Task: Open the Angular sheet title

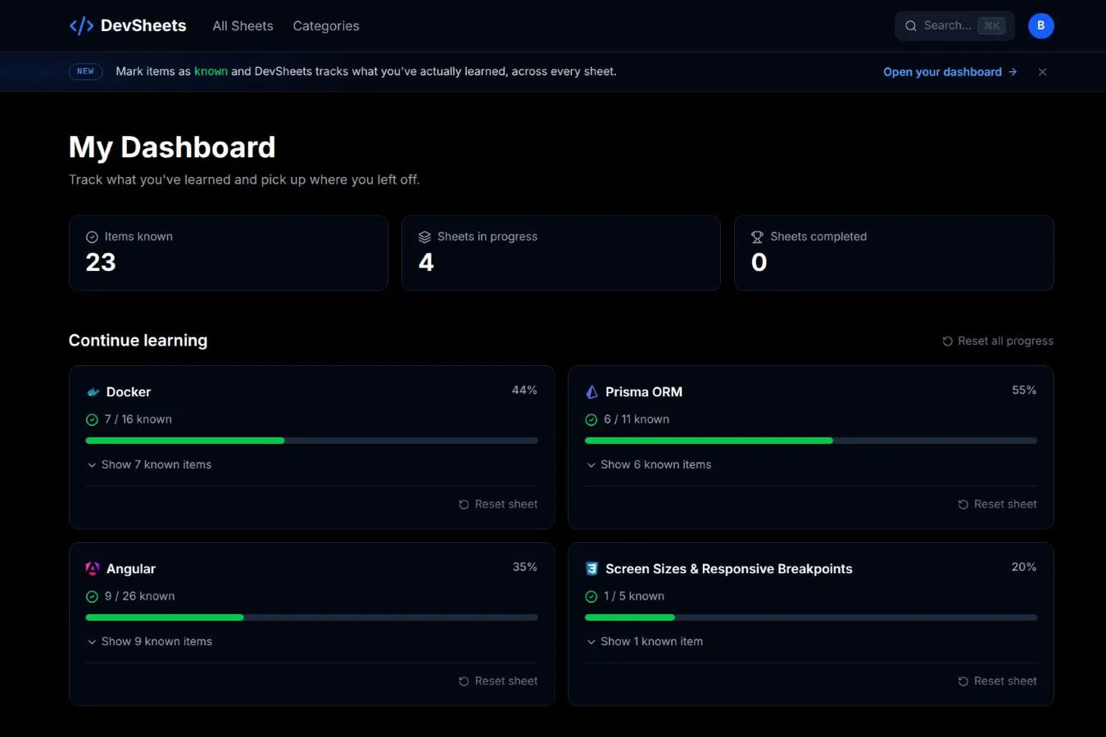Action: pos(131,569)
